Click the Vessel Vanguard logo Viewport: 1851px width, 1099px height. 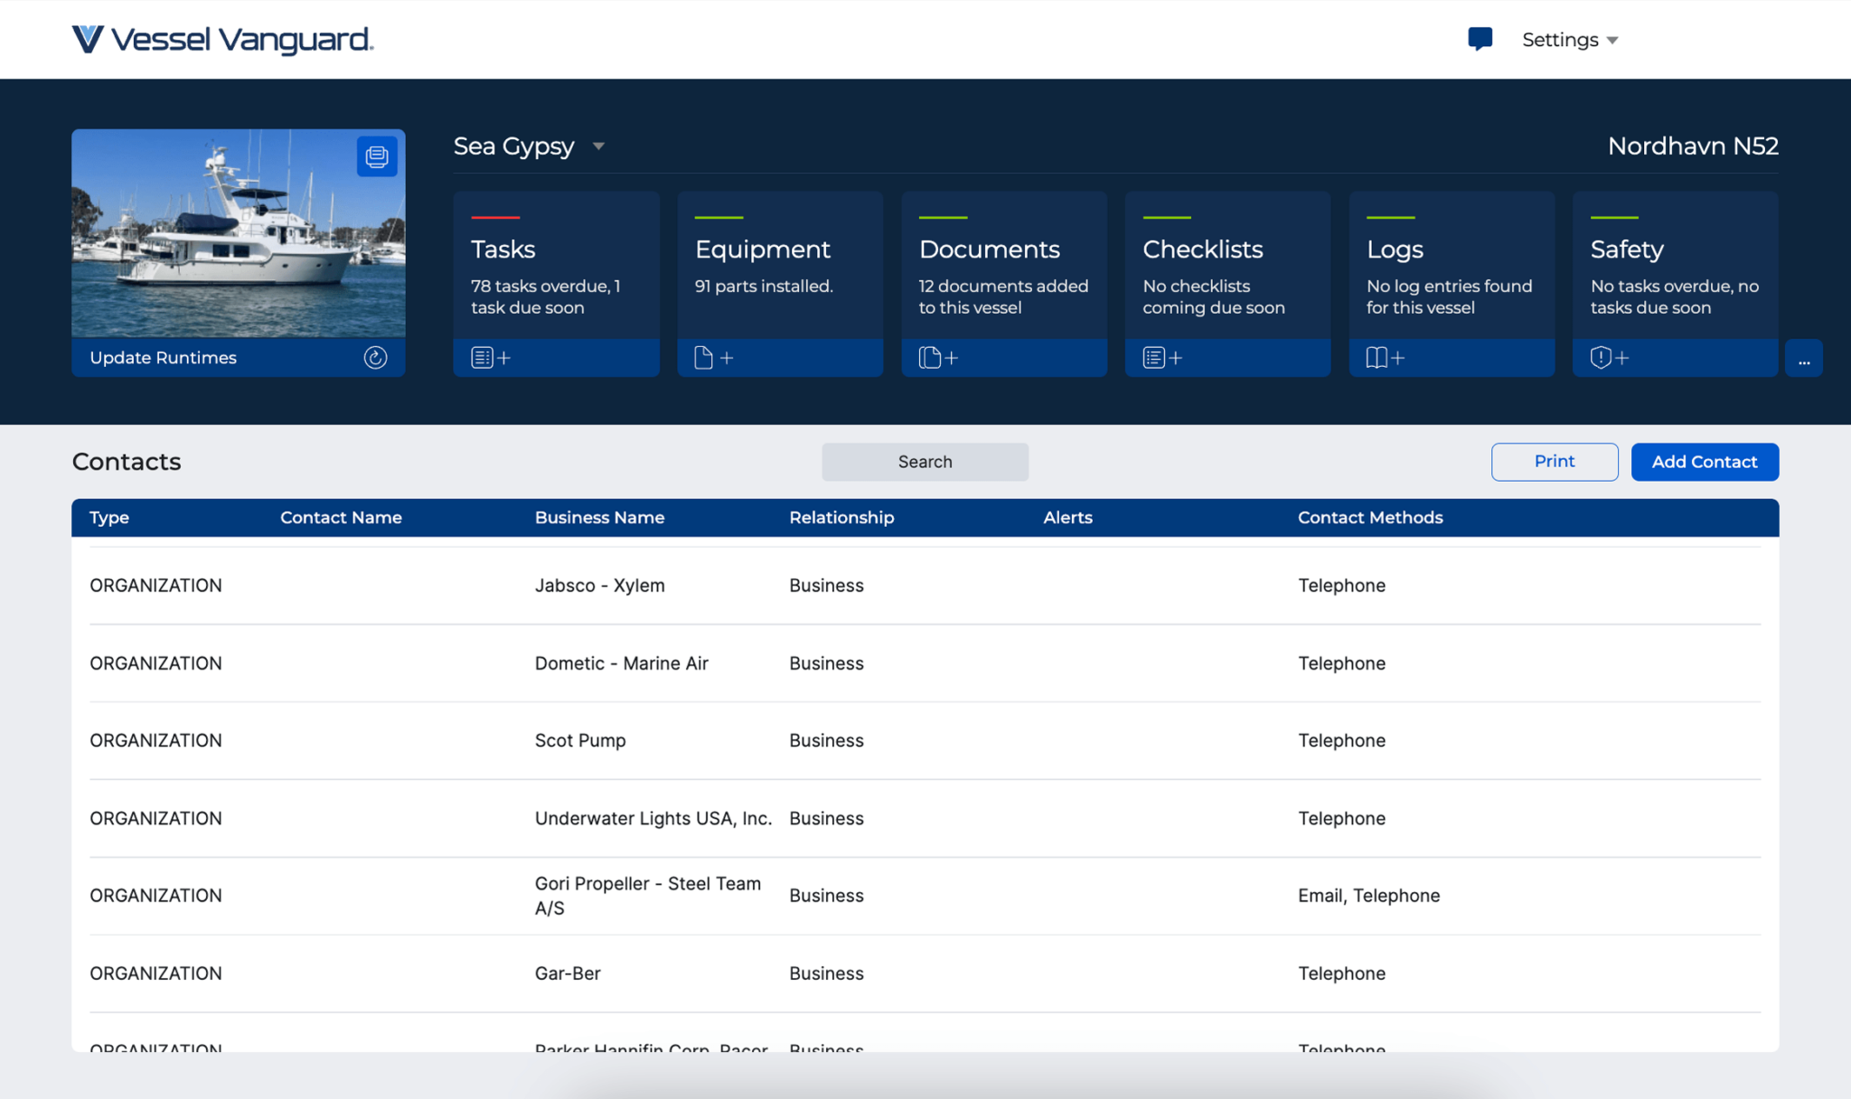pos(222,40)
